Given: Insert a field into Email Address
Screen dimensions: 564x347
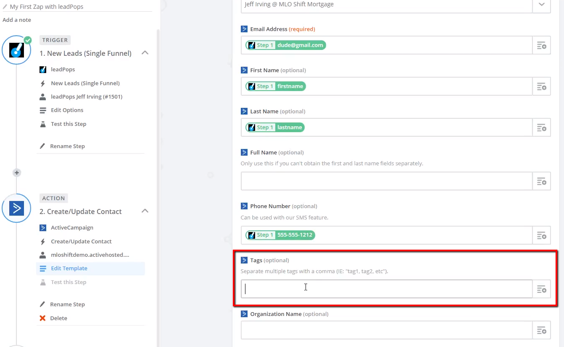Looking at the screenshot, I should [x=541, y=45].
